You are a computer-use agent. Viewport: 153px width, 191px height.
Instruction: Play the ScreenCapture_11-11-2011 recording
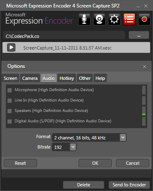[x=11, y=47]
